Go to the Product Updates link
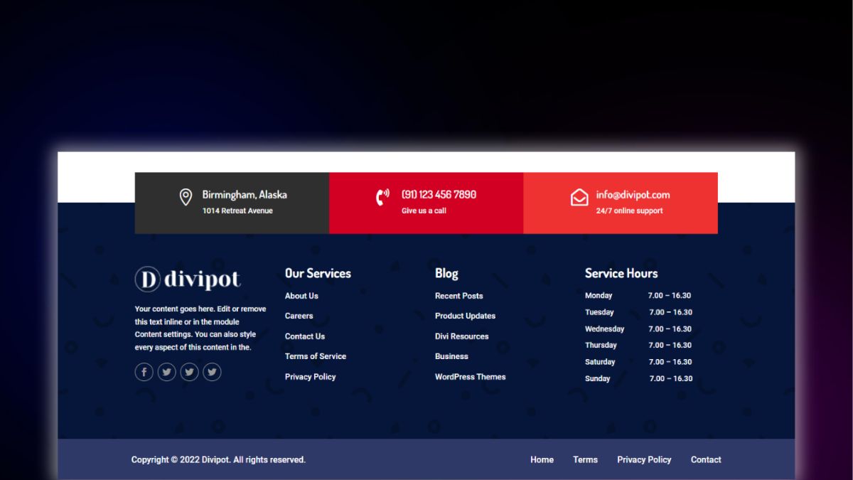Screen dimensions: 853x480 point(465,316)
